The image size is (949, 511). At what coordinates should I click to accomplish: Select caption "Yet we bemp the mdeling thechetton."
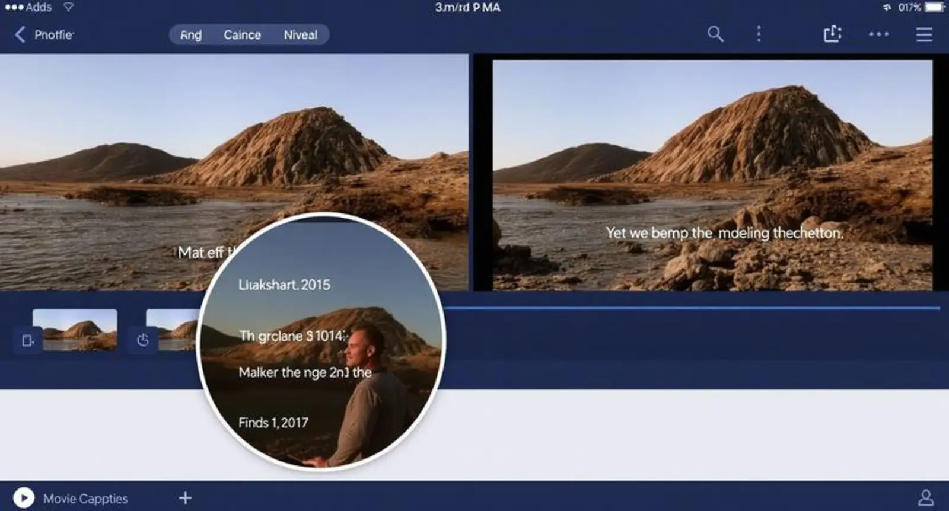point(724,233)
